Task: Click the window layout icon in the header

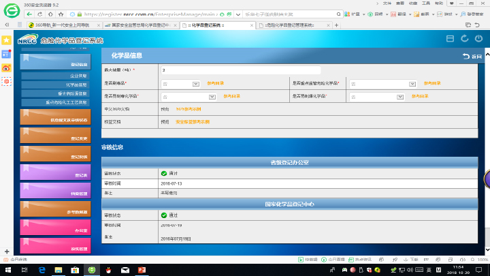Action: (449, 39)
